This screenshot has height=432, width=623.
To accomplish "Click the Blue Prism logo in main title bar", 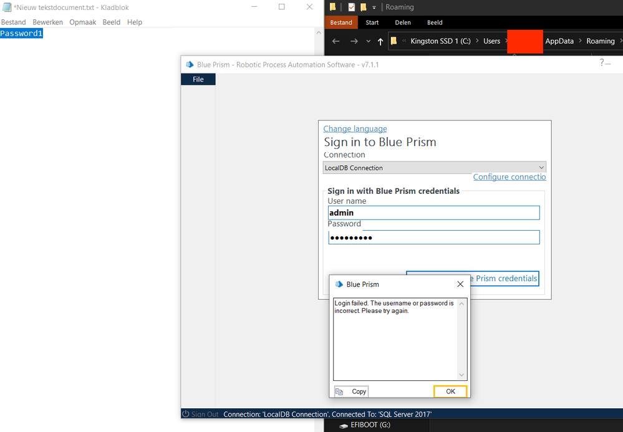I will click(190, 64).
